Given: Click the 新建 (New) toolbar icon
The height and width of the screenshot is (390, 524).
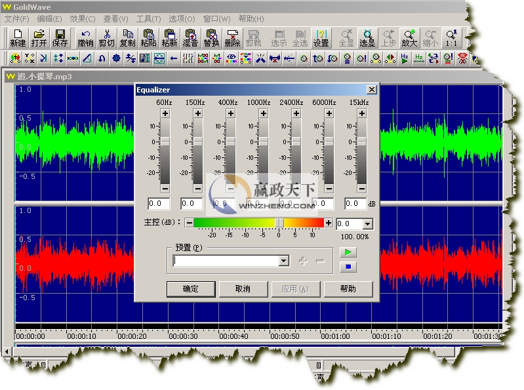Looking at the screenshot, I should pyautogui.click(x=18, y=38).
